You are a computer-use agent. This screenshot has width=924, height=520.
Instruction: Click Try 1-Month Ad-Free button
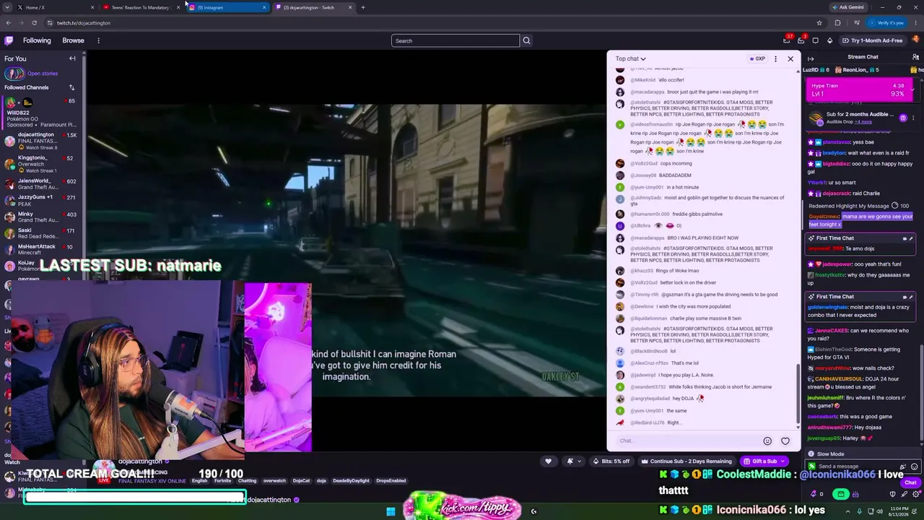pyautogui.click(x=872, y=40)
